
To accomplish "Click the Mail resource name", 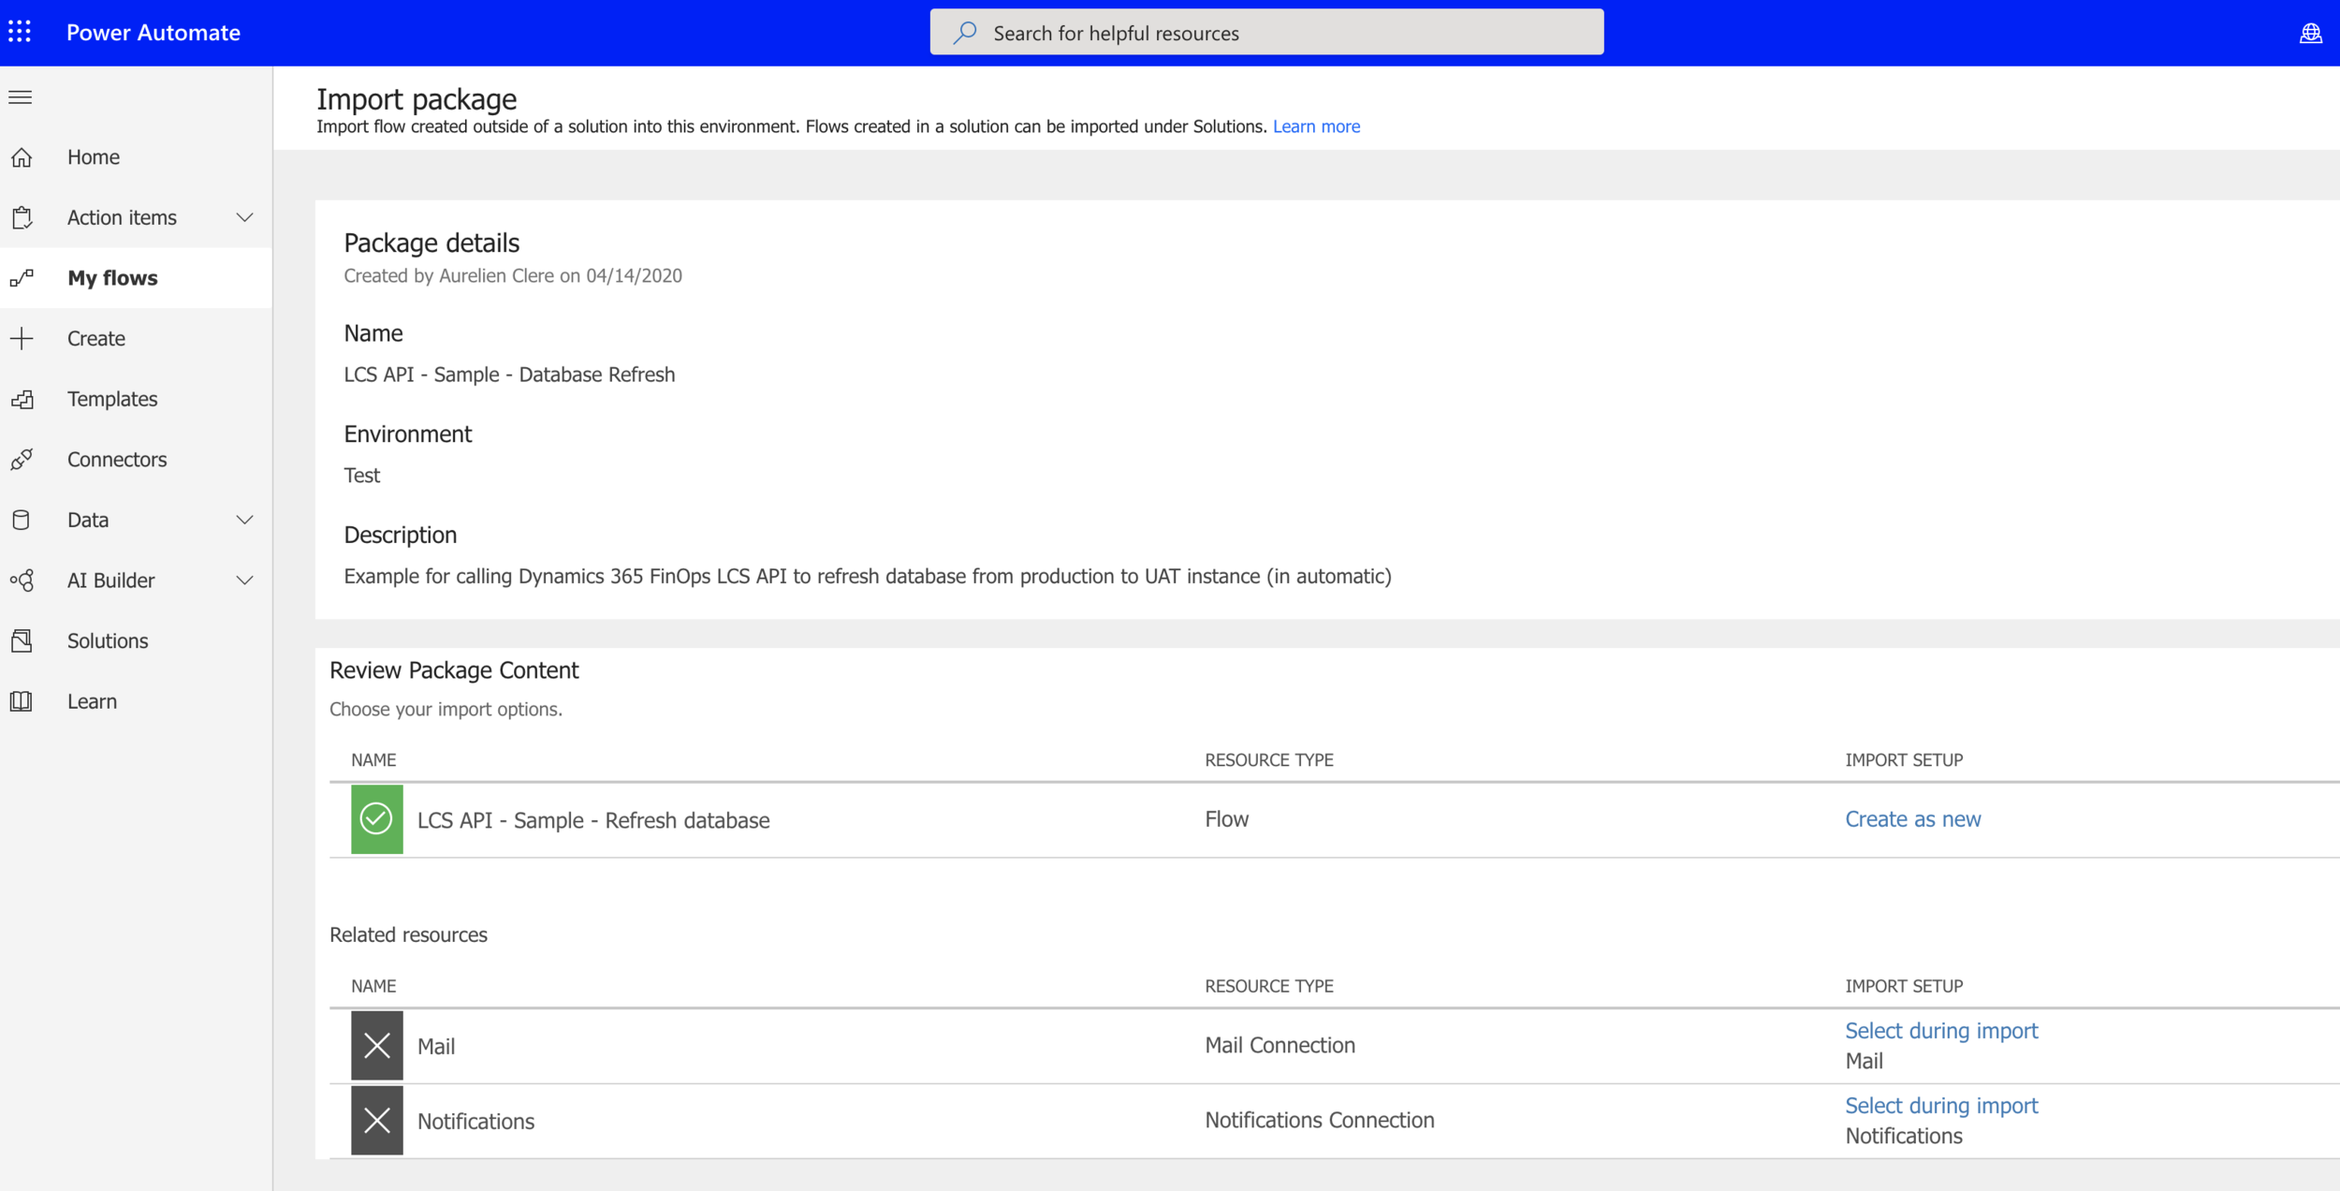I will [436, 1046].
